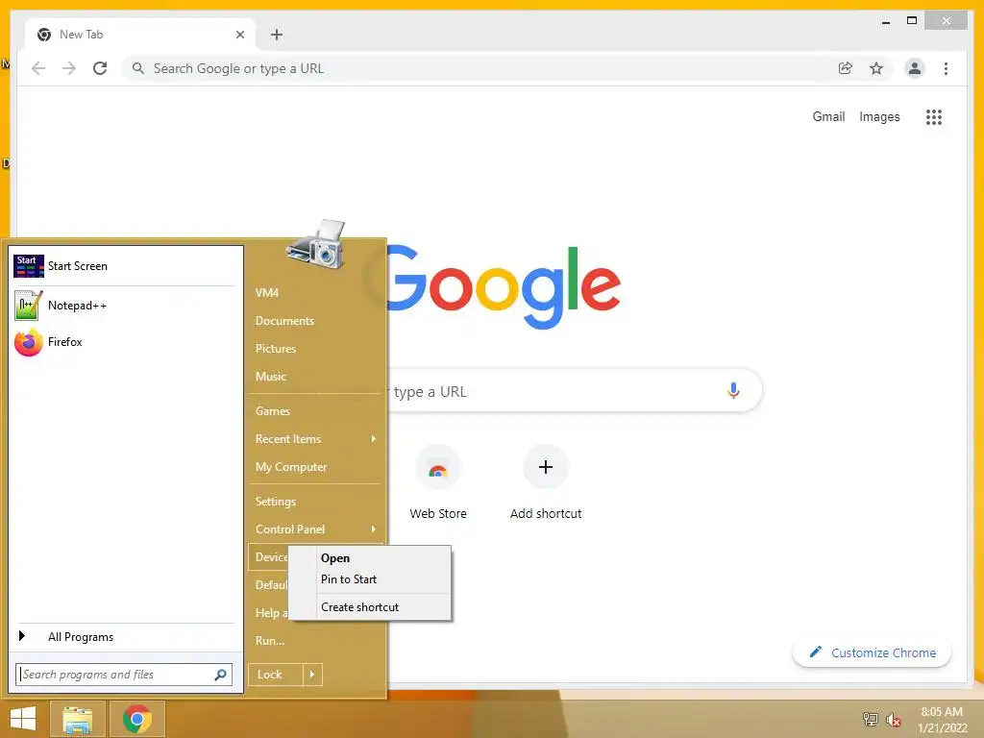984x738 pixels.
Task: Click the Add shortcut plus icon
Action: tap(546, 467)
